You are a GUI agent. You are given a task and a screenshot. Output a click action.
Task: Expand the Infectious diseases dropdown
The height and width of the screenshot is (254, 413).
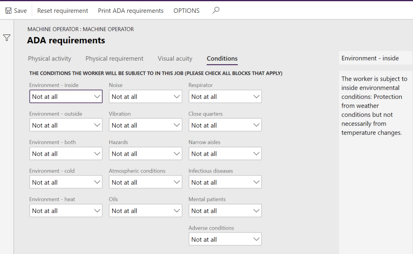click(256, 182)
